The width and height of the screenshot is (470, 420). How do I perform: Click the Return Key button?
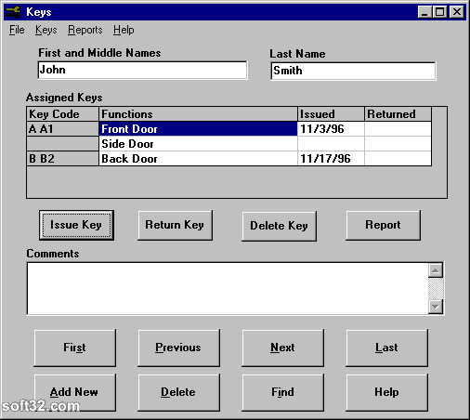tap(175, 225)
